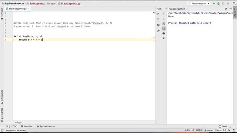Close the Practicepython Run tab

coord(187,9)
